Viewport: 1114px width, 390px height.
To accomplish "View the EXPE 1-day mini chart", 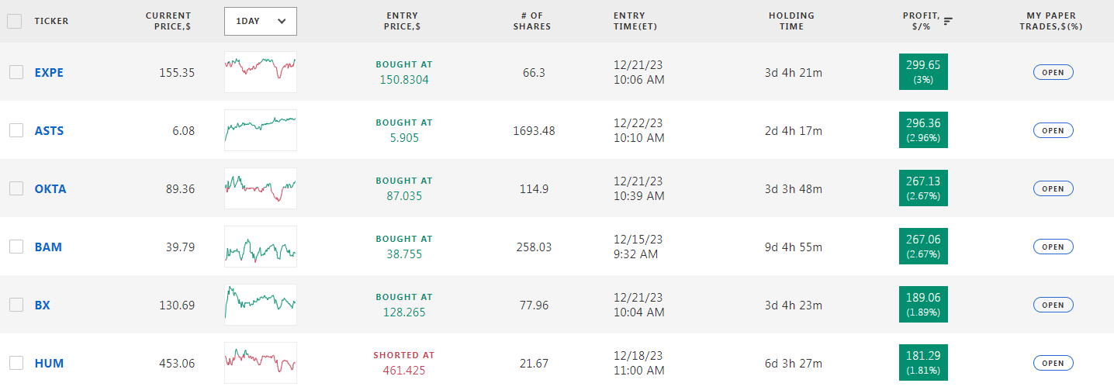I will pos(261,72).
